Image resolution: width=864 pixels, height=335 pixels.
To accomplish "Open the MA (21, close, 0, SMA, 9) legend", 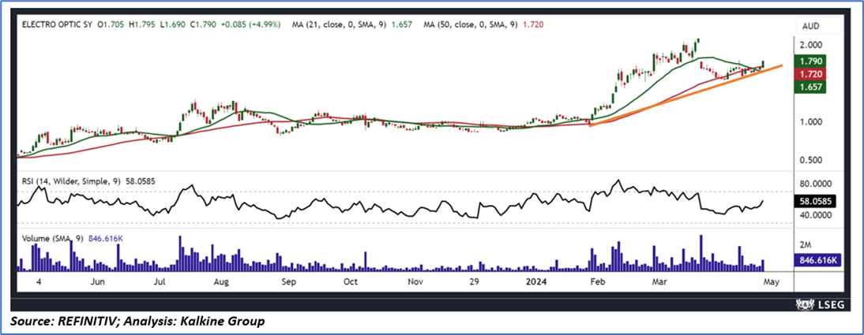I will [x=338, y=24].
